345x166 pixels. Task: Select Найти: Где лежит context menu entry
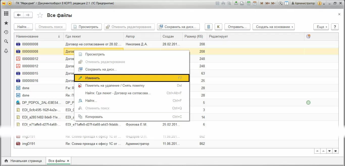(x=132, y=93)
